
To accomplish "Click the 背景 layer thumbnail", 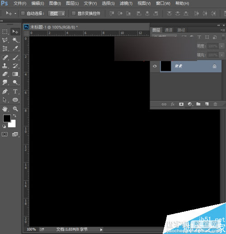I will pos(166,66).
